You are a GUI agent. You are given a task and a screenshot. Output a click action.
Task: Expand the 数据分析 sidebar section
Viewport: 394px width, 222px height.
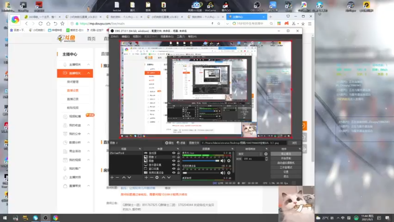pos(89,143)
